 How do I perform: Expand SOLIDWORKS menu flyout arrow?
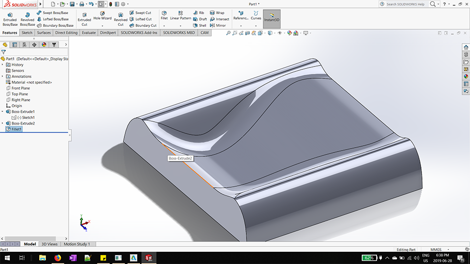41,4
